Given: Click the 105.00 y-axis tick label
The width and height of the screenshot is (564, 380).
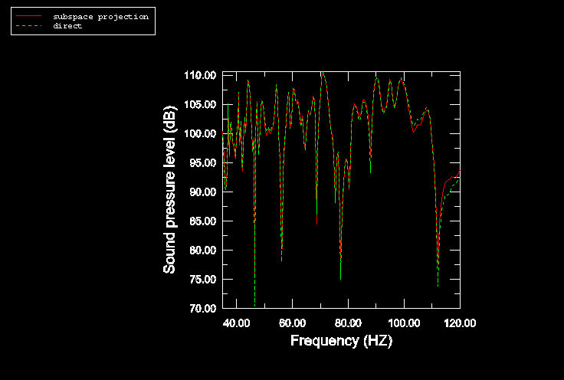Looking at the screenshot, I should [x=199, y=104].
